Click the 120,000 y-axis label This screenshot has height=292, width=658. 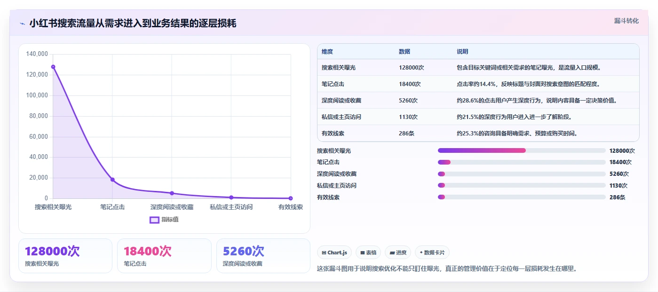coord(37,75)
